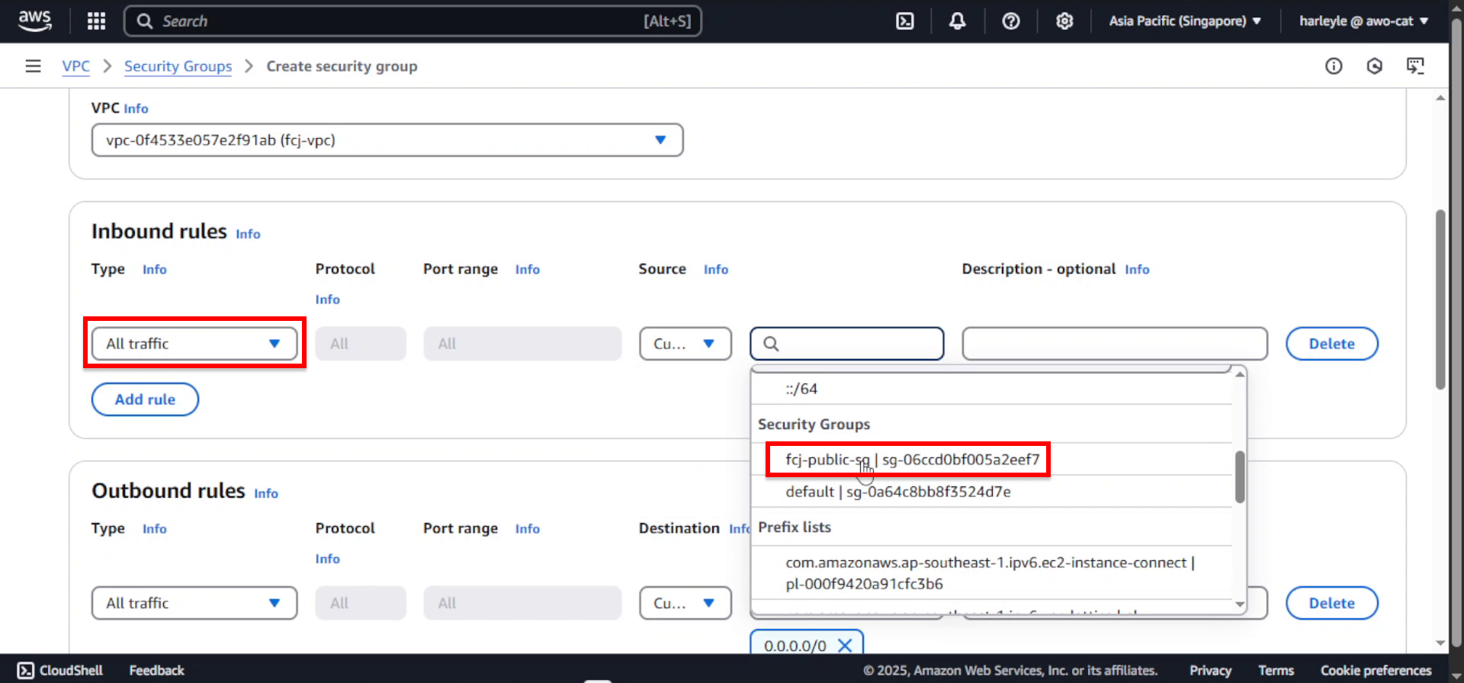Open Info link under inbound Protocol
Image resolution: width=1464 pixels, height=683 pixels.
[328, 300]
